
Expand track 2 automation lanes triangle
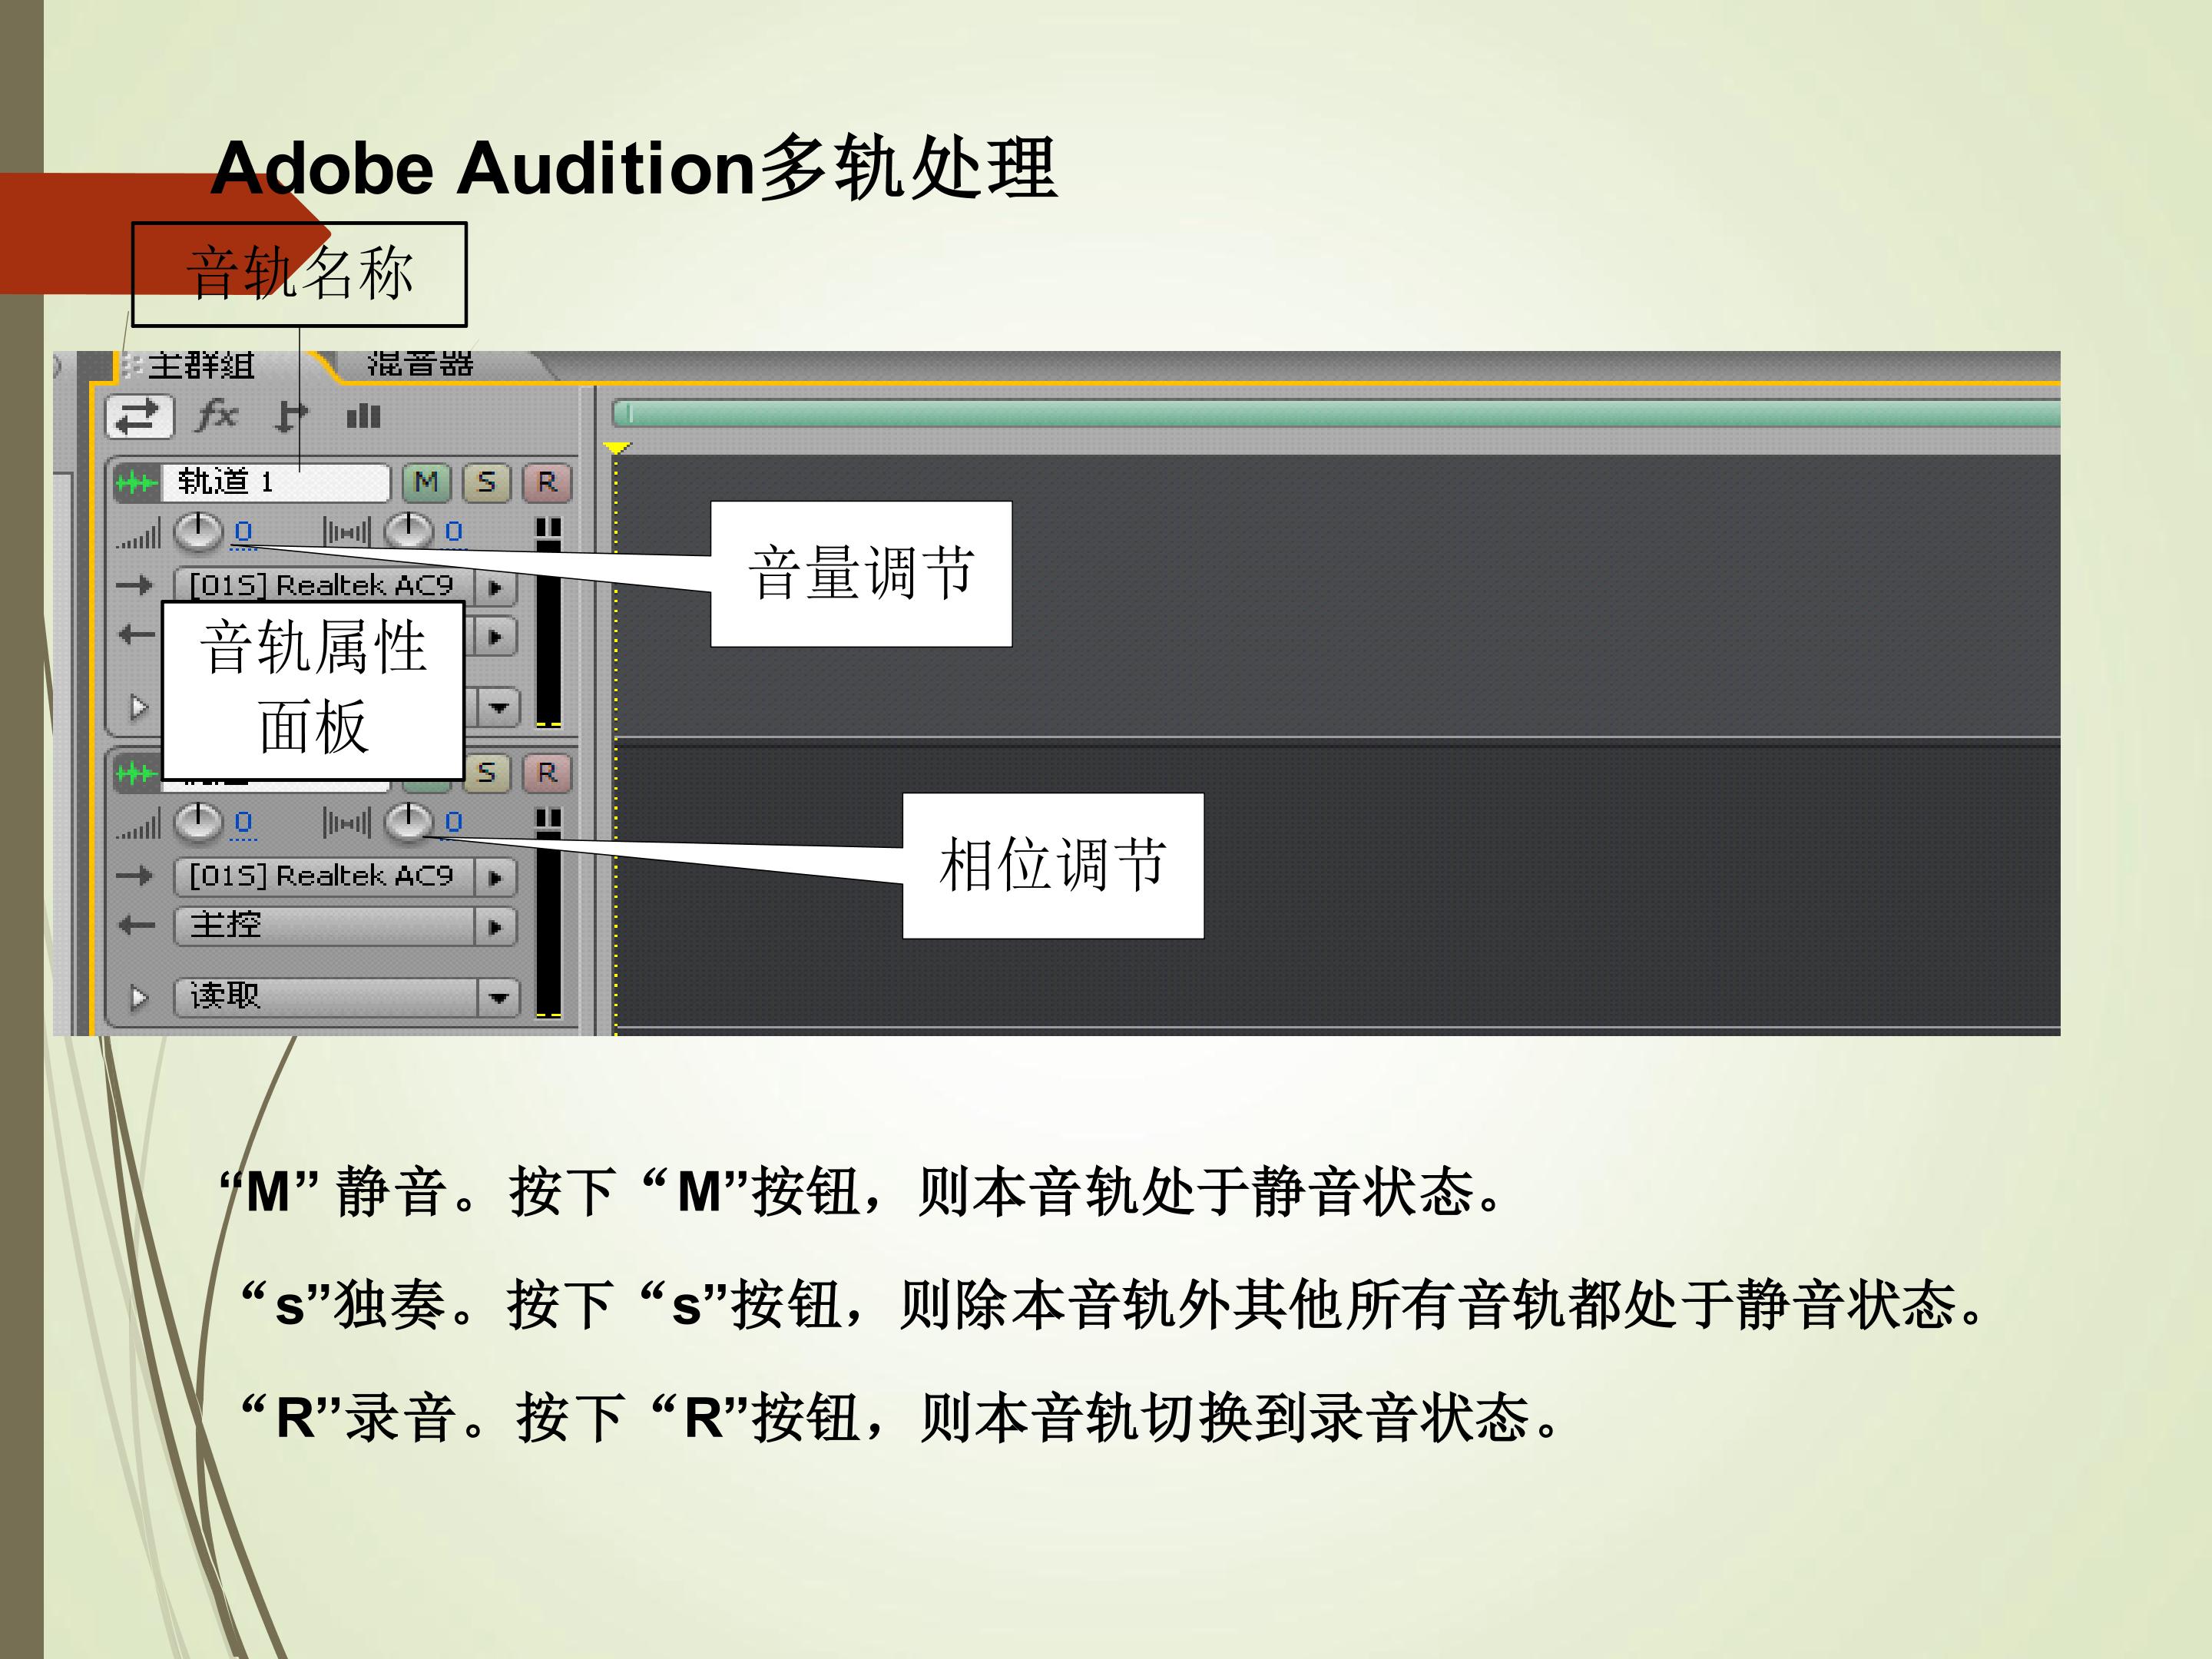139,997
